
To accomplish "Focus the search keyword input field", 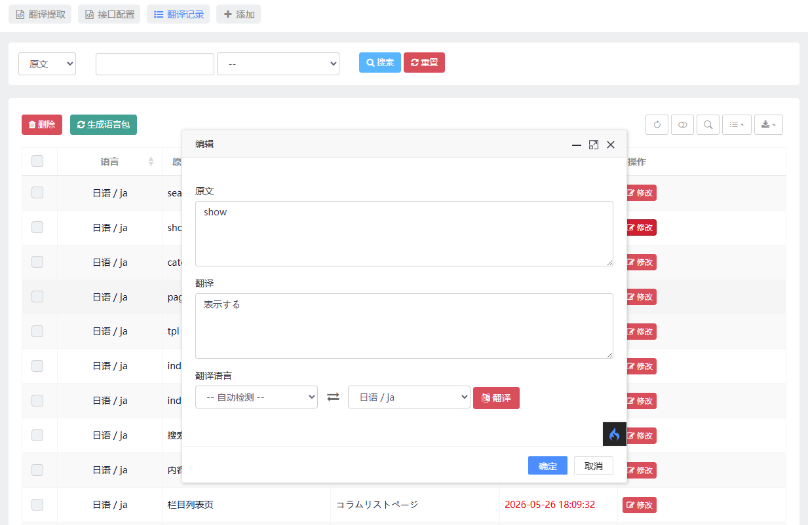I will click(x=155, y=63).
